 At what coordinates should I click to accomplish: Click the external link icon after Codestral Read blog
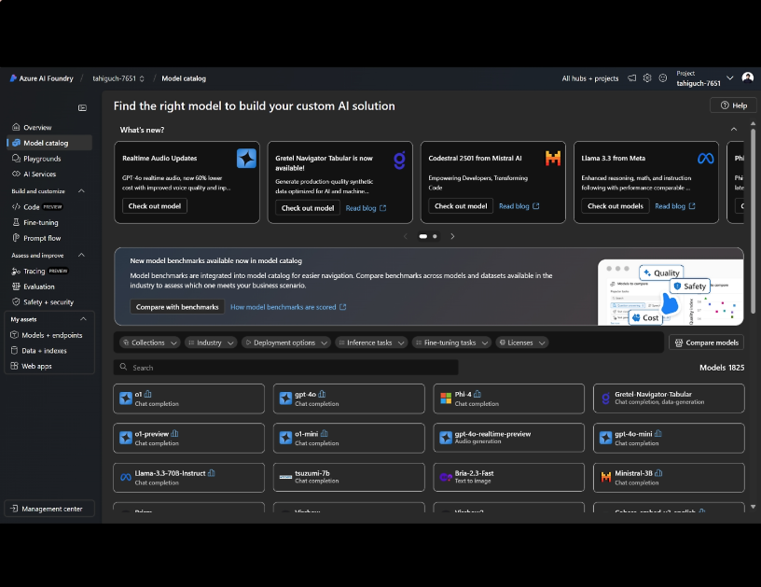[x=536, y=206]
